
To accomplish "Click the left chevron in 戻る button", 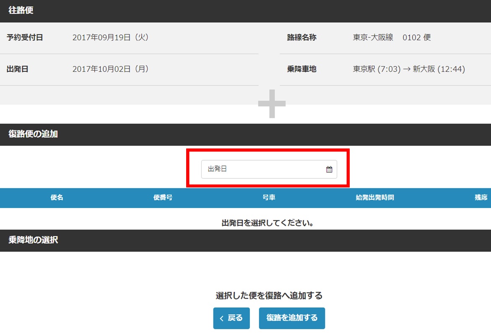I will tap(222, 318).
